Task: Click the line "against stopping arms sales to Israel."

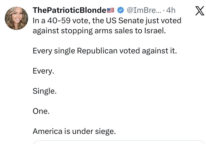Action: click(99, 30)
